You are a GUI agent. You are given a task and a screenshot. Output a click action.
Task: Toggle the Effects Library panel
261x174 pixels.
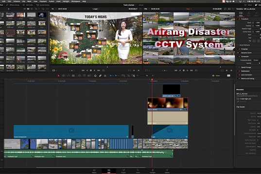[x=13, y=5]
